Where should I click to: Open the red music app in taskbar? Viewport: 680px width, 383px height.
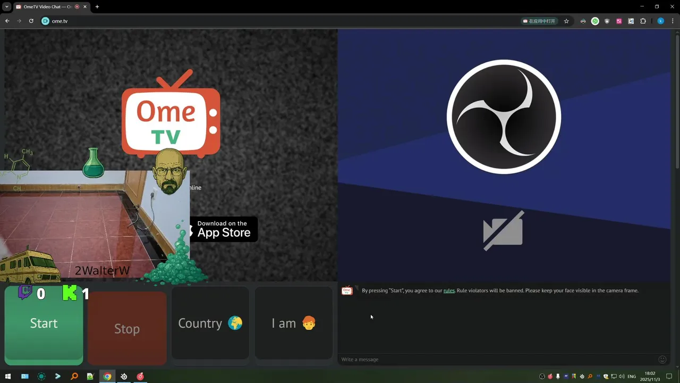(x=140, y=377)
